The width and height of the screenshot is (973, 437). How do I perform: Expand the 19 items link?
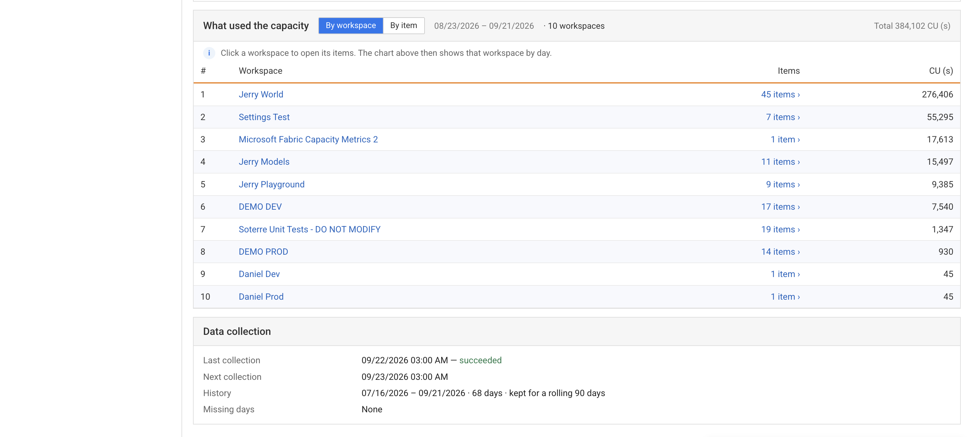coord(780,229)
